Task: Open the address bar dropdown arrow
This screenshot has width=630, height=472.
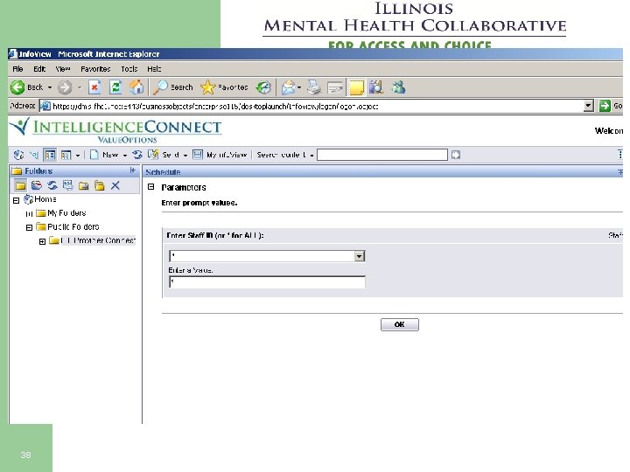Action: point(588,106)
